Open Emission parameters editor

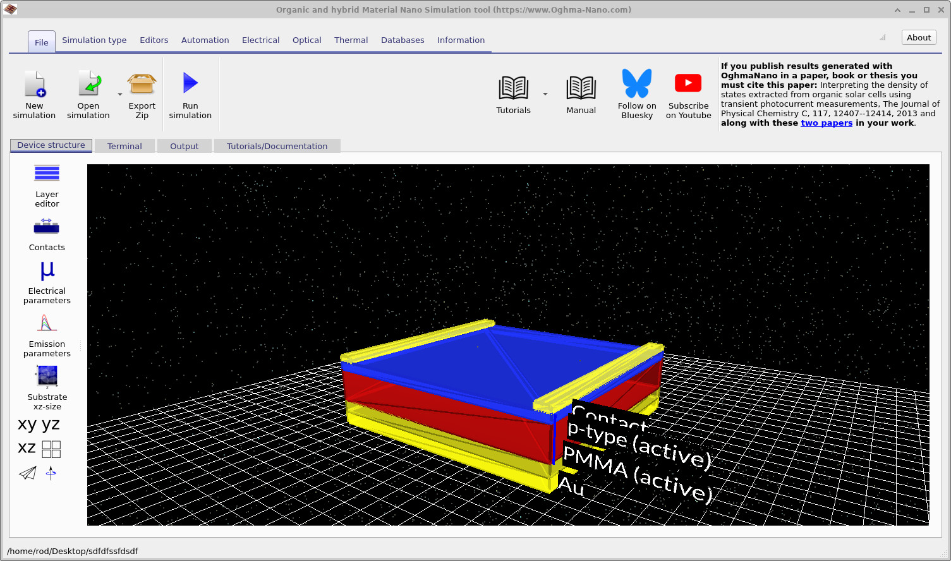47,323
